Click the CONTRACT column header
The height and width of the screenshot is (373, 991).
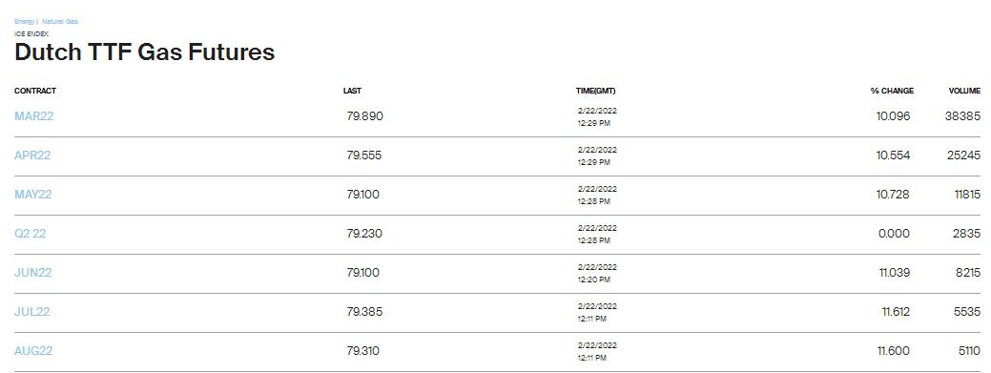(x=35, y=91)
